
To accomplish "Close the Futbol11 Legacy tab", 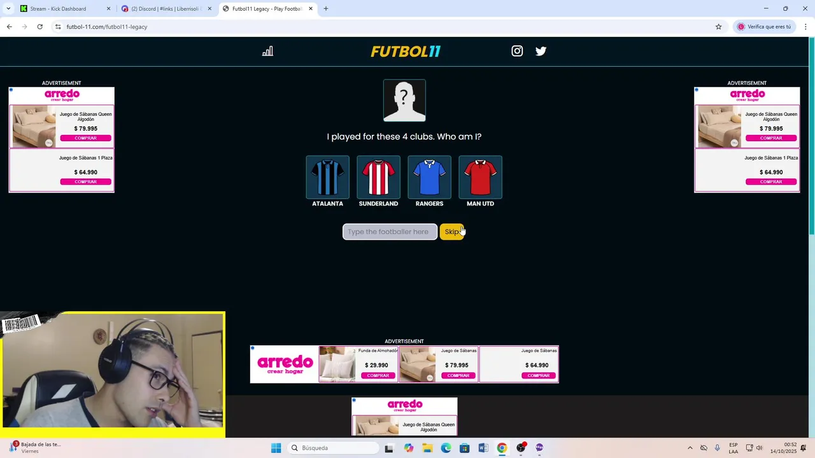I will [x=311, y=9].
